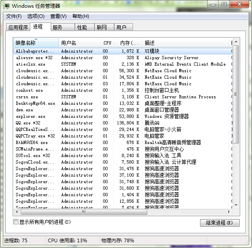Open the 选项(O) menu
252x248 pixels.
click(36, 16)
